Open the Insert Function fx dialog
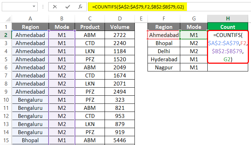This screenshot has width=251, height=145. [x=80, y=6]
